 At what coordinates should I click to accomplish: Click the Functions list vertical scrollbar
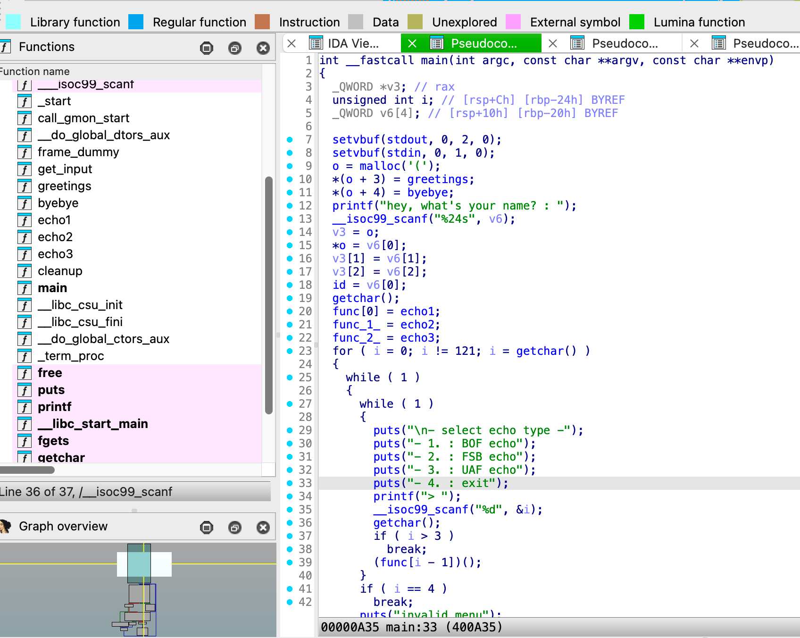click(x=269, y=295)
